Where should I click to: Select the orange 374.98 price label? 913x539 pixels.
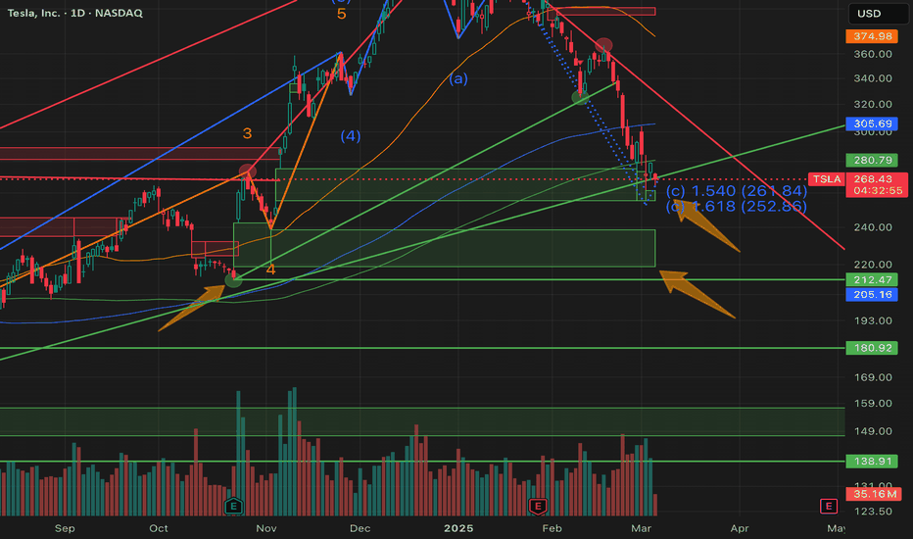tap(872, 36)
